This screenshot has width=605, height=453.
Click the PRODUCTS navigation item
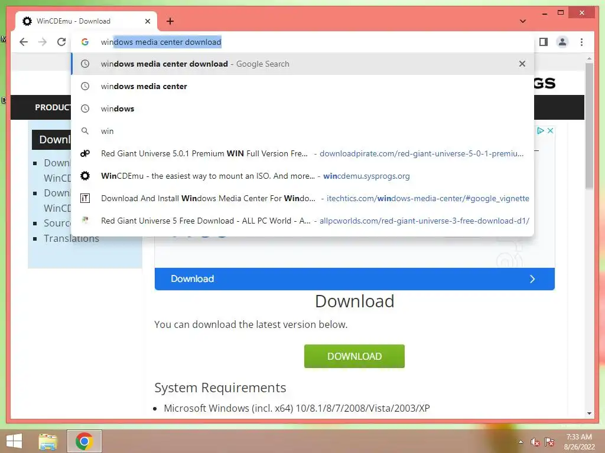[53, 107]
